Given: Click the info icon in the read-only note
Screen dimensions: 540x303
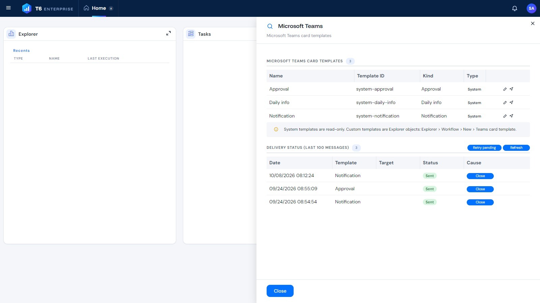Looking at the screenshot, I should pos(276,129).
